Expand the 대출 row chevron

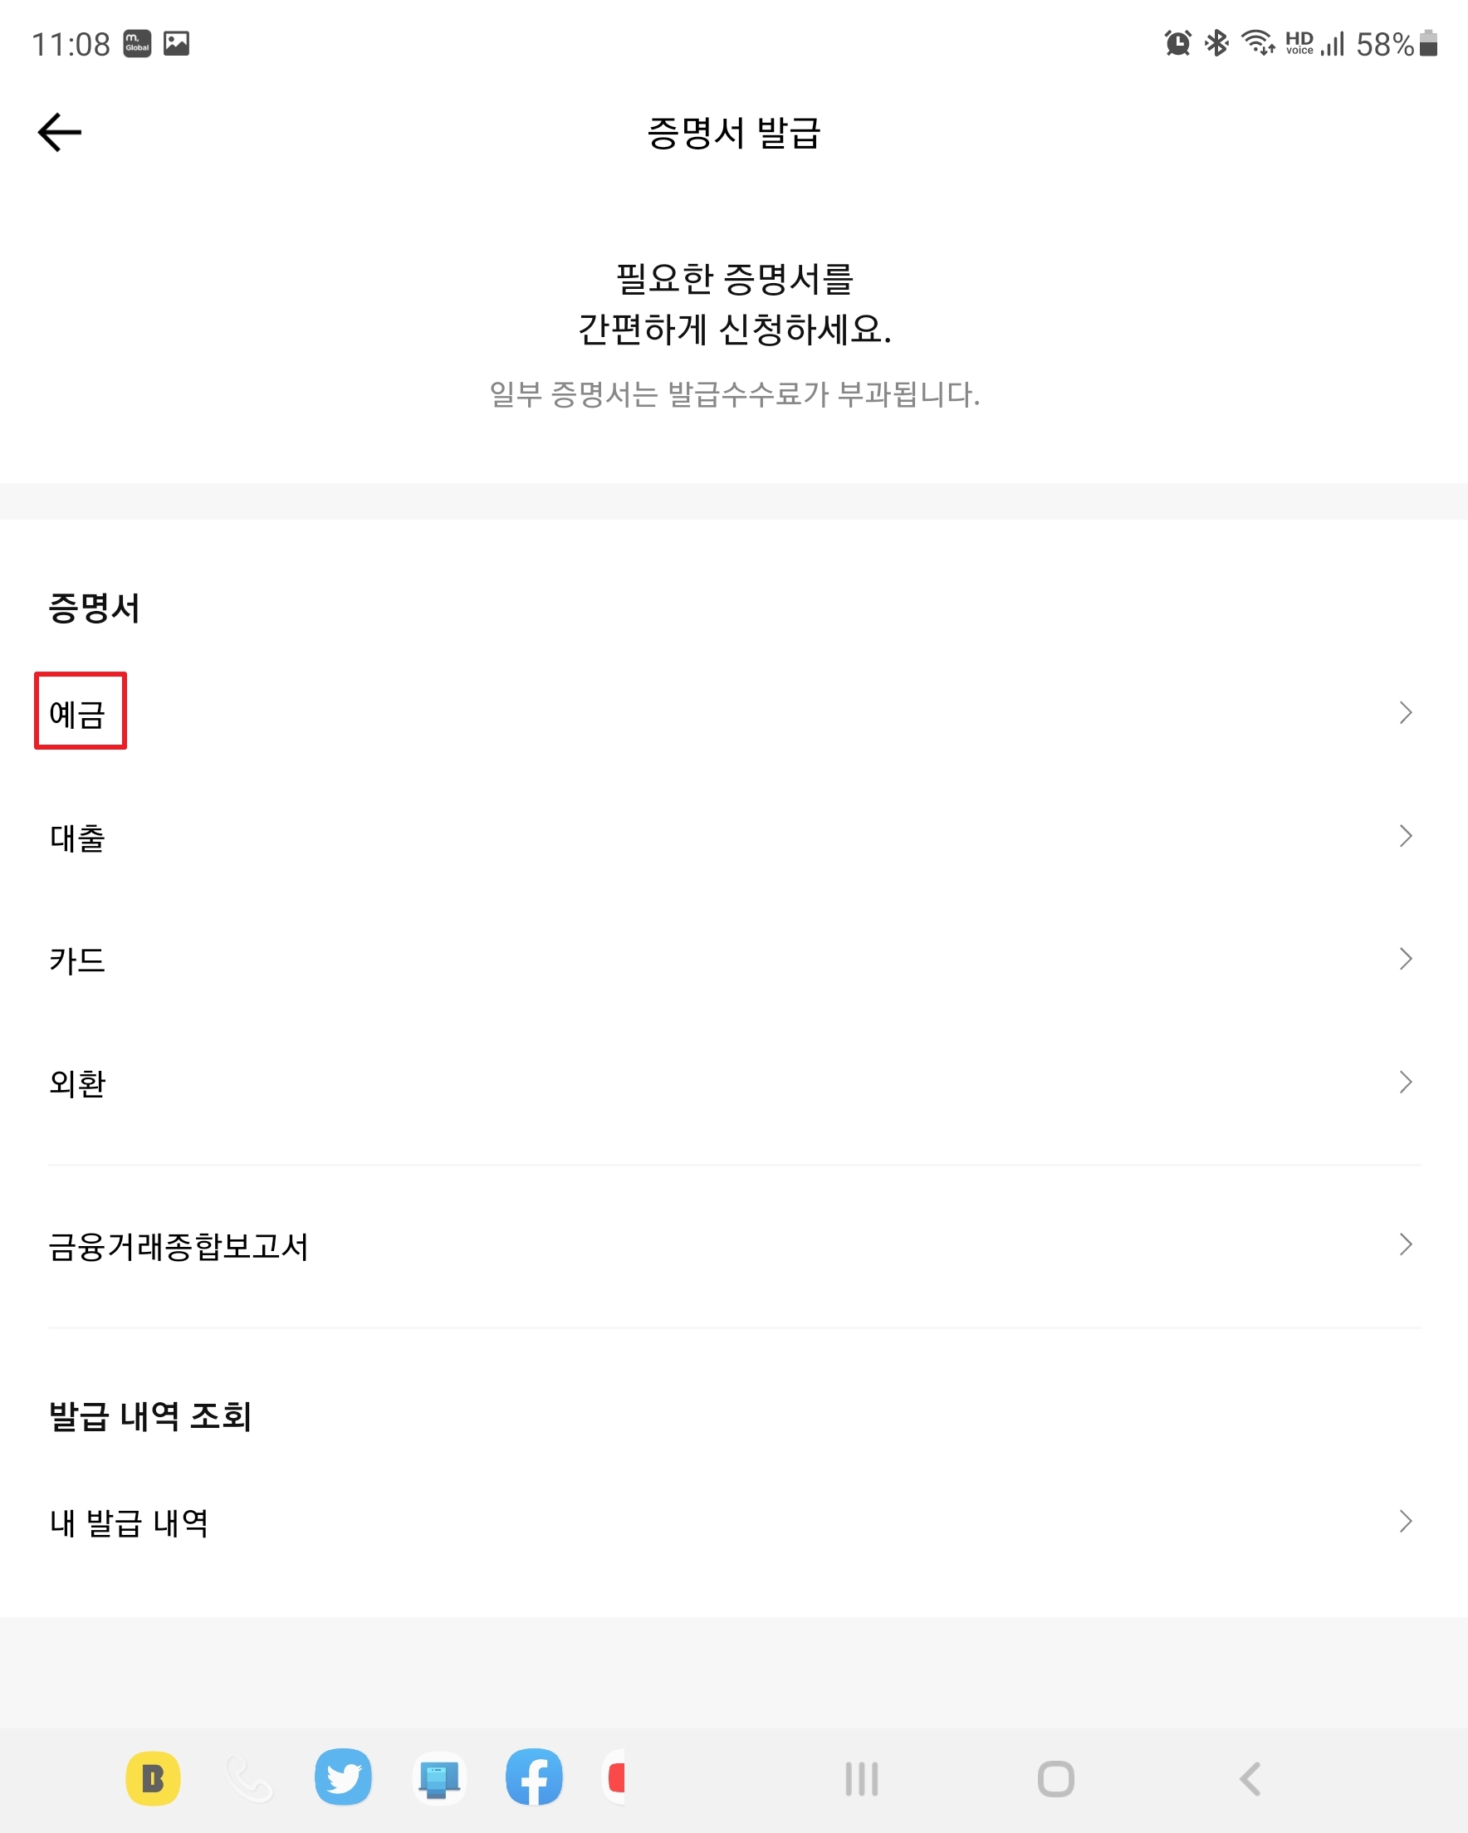pyautogui.click(x=1405, y=836)
